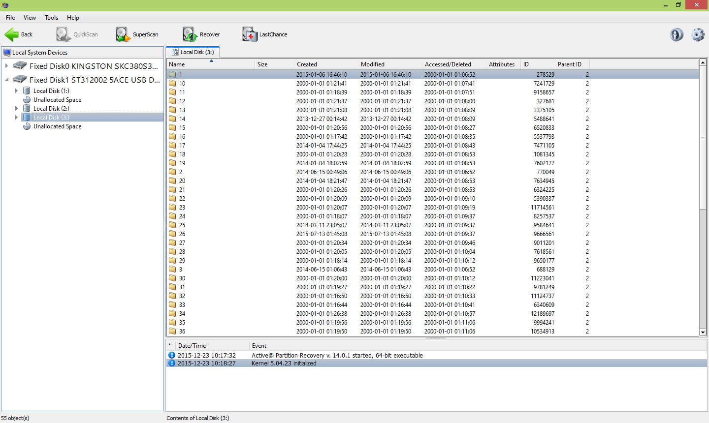Expand the Local Disk (1:) tree node

(x=16, y=91)
